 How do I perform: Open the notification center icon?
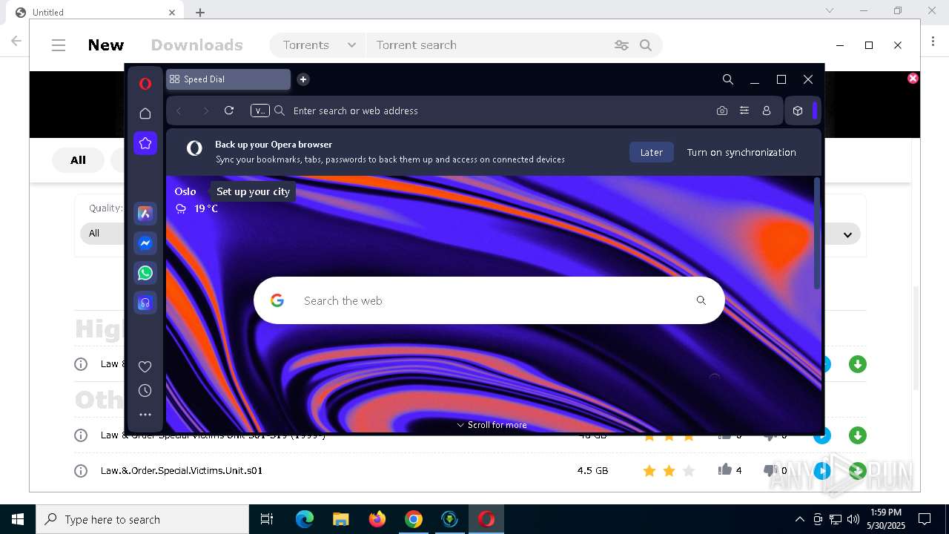point(925,519)
